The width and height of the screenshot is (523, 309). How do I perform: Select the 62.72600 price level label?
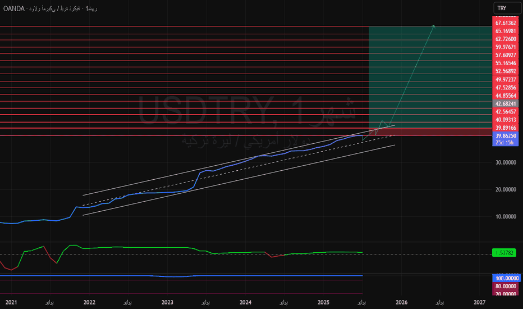(505, 39)
